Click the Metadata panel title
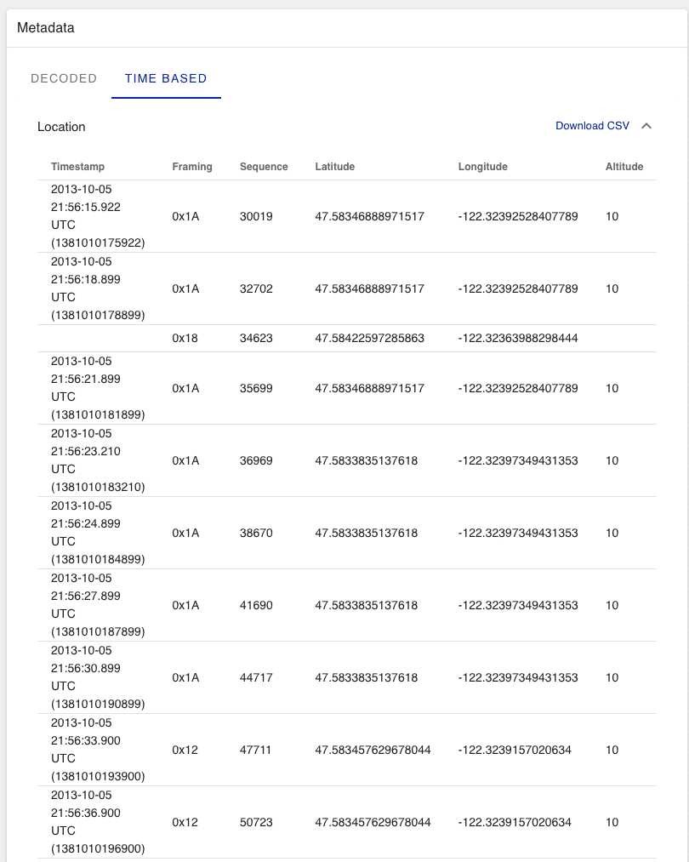Image resolution: width=689 pixels, height=862 pixels. click(46, 28)
